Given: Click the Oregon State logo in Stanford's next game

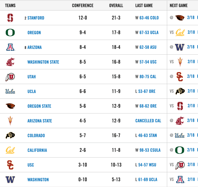Looking at the screenshot, I should pos(180,18).
